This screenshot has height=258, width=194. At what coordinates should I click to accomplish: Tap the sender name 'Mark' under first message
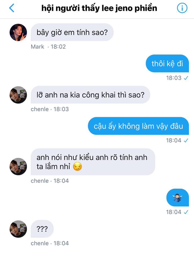(38, 47)
